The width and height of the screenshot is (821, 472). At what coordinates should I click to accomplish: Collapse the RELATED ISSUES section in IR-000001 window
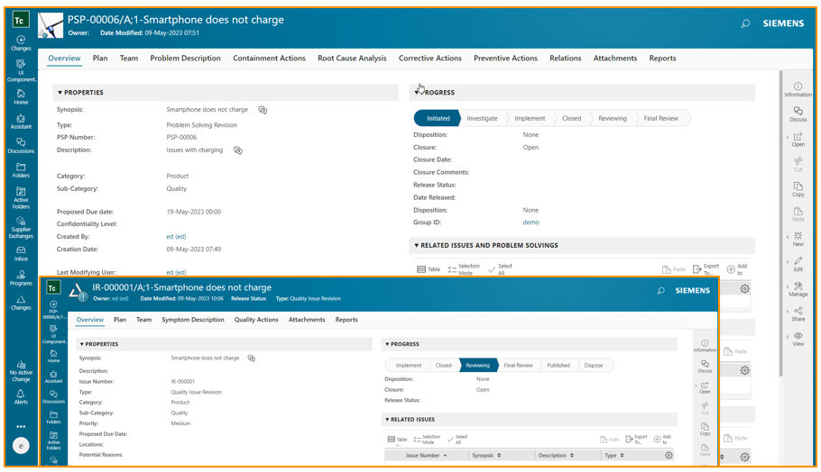point(387,419)
